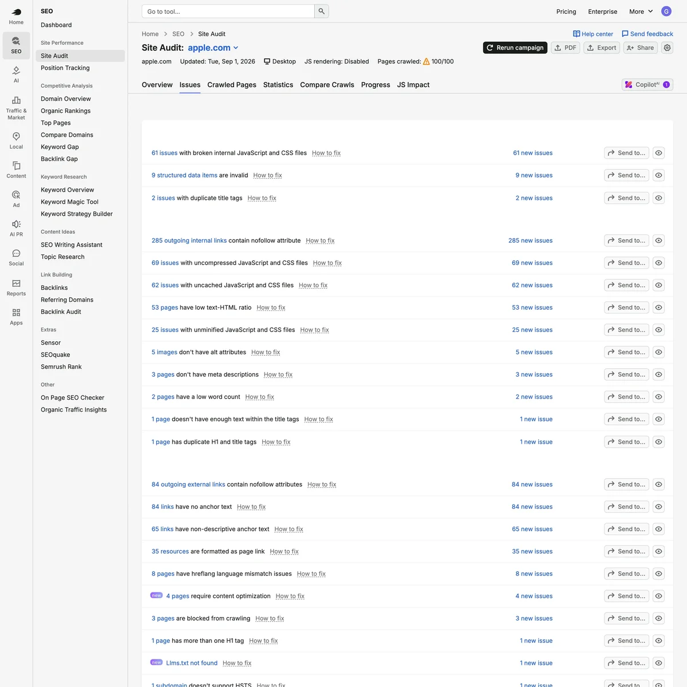Hide the uncompressed JavaScript and CSS issue
This screenshot has width=687, height=687.
coord(659,263)
